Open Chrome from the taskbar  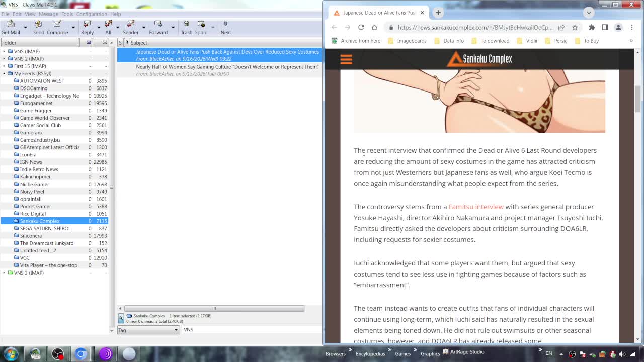(x=81, y=354)
